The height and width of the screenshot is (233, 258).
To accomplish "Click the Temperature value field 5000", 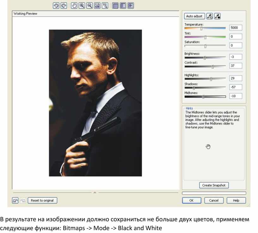I will 236,28.
